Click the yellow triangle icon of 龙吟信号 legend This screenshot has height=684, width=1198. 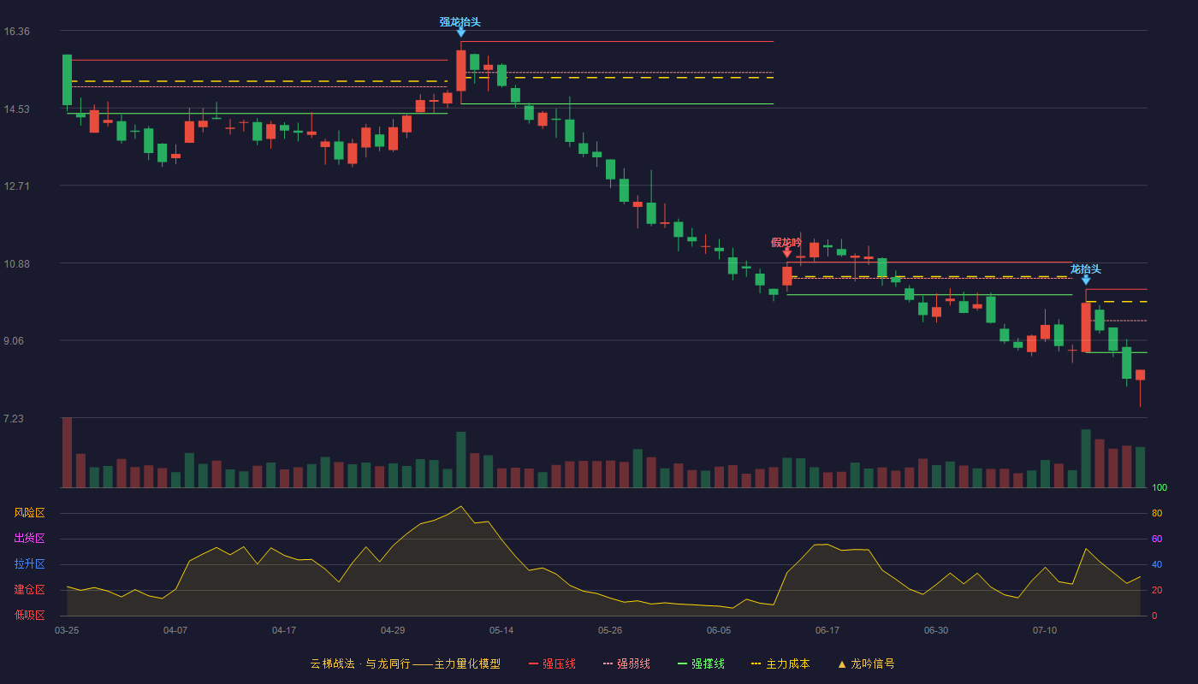click(x=842, y=663)
